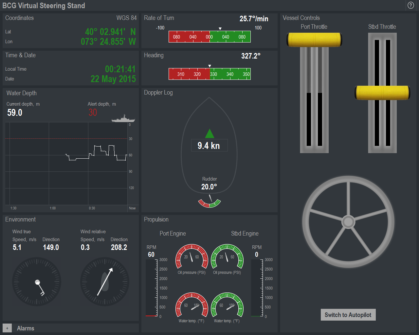
Task: Select the wind relative compass dial
Action: [104, 282]
